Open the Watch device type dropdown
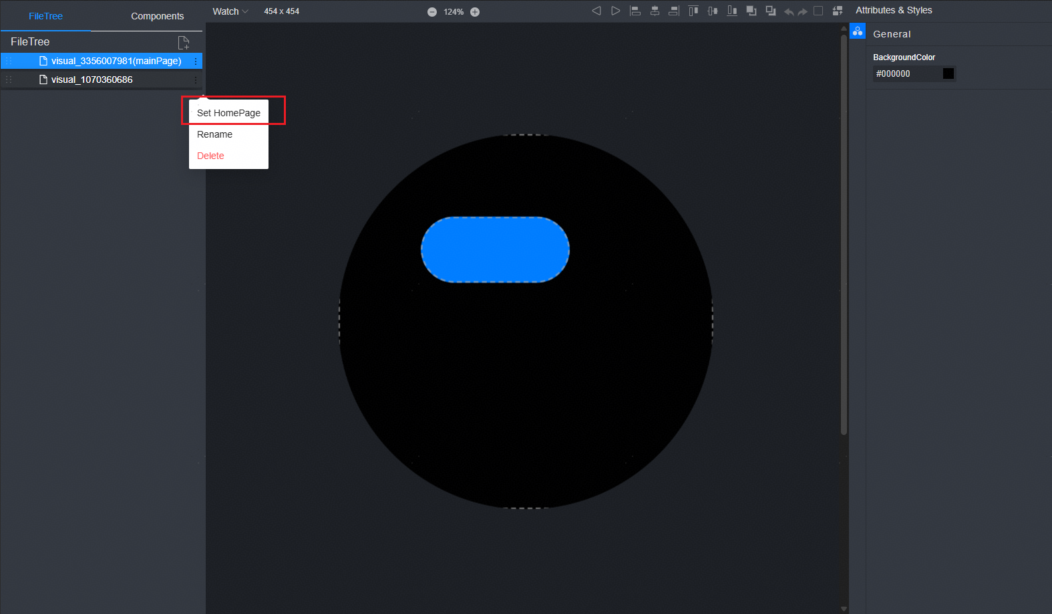1052x614 pixels. click(x=230, y=11)
